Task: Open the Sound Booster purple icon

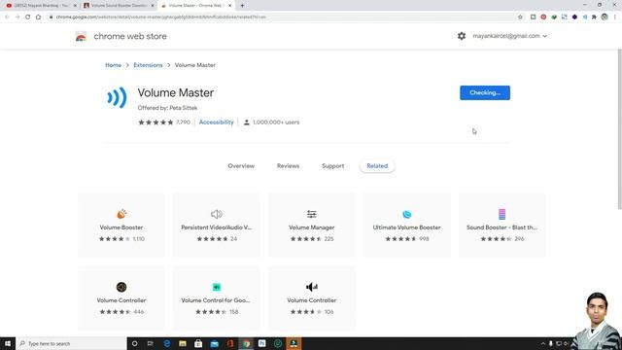Action: pyautogui.click(x=501, y=214)
